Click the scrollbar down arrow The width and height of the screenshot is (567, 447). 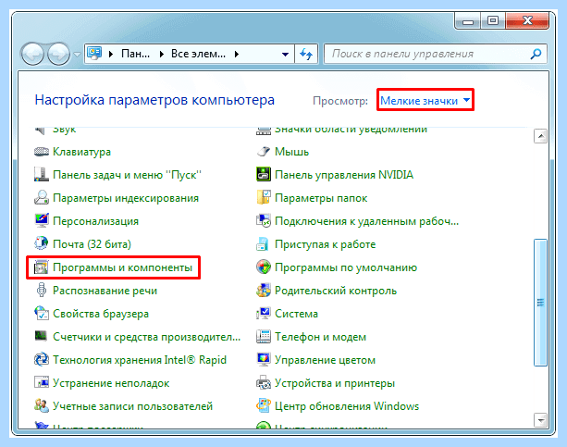click(x=540, y=420)
